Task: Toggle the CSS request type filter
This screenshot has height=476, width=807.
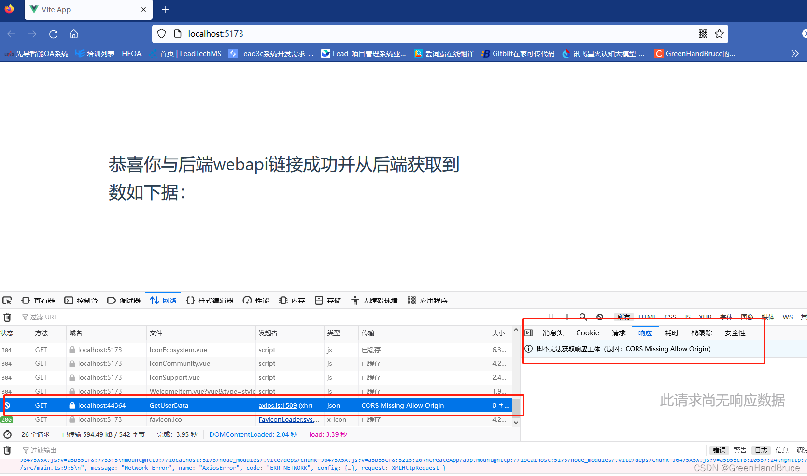Action: [x=670, y=317]
